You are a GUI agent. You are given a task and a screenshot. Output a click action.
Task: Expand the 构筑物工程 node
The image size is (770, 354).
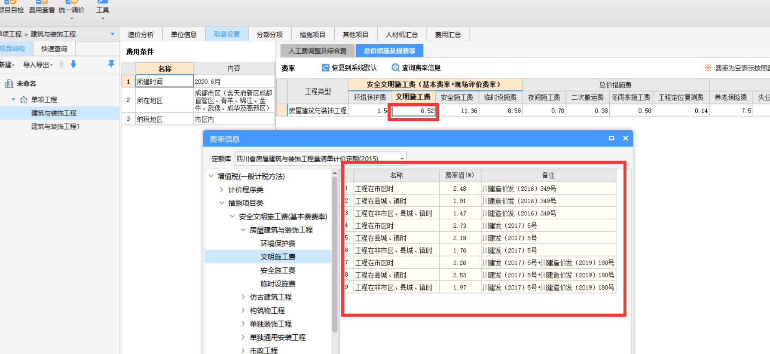click(x=243, y=310)
